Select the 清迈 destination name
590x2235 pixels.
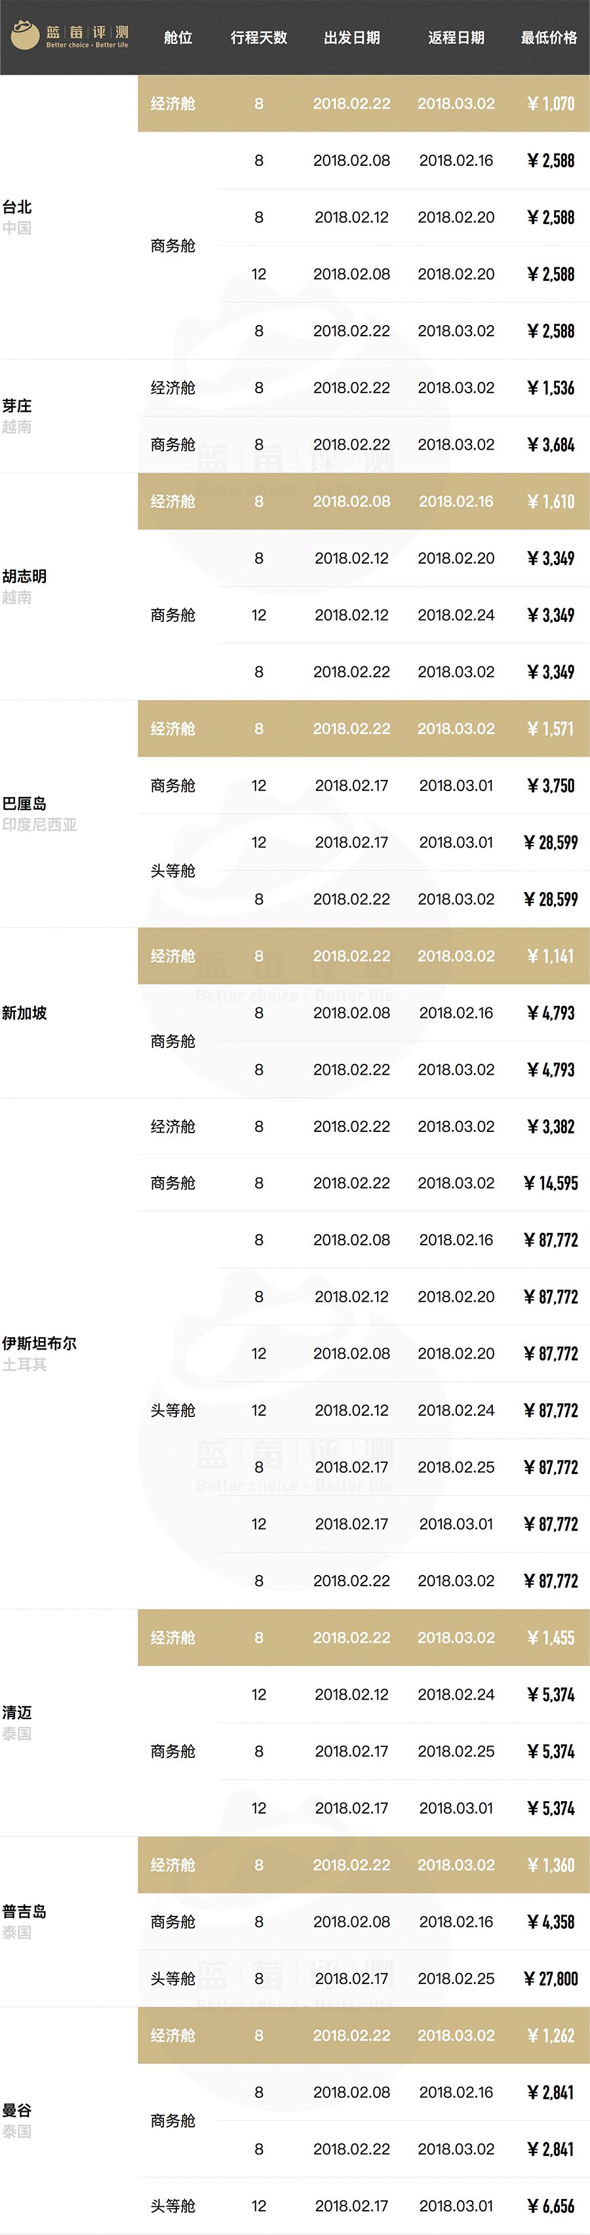pyautogui.click(x=16, y=1712)
